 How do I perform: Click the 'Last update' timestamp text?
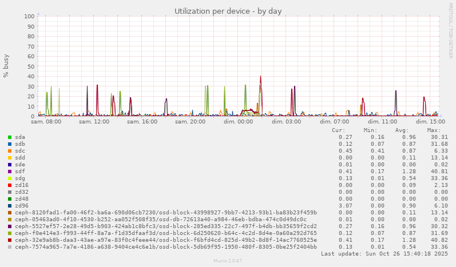coord(384,254)
